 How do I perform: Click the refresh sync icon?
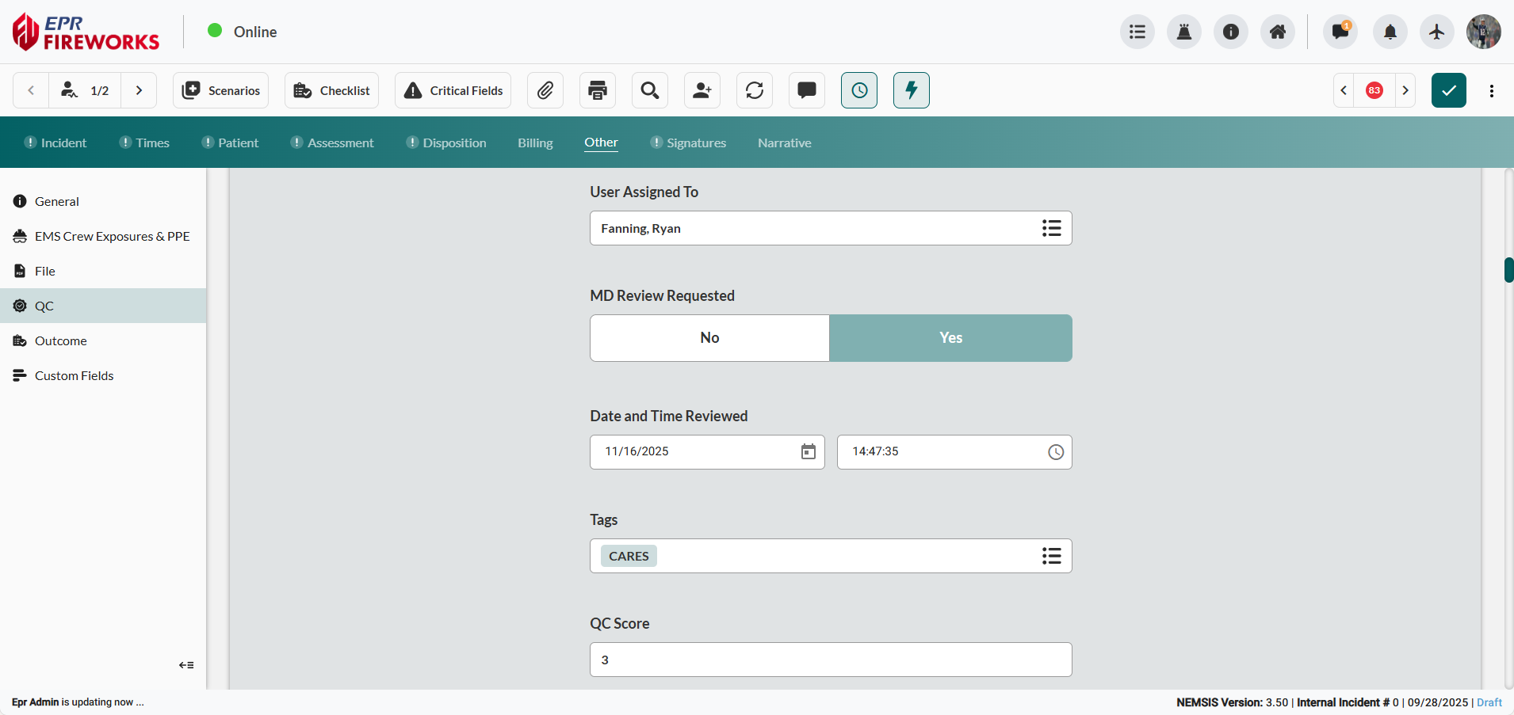click(x=755, y=90)
